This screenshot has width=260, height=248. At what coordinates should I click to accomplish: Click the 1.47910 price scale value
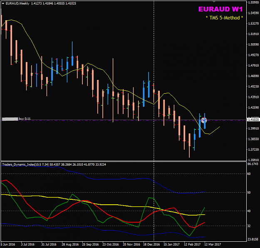[x=253, y=65]
